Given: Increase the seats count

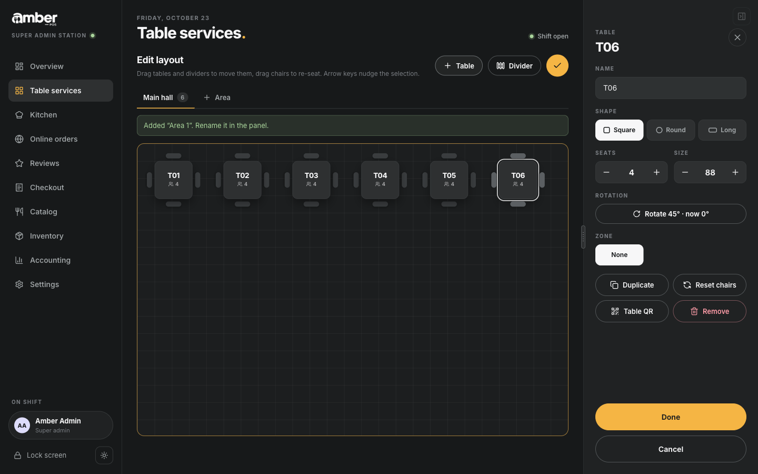Looking at the screenshot, I should 656,172.
